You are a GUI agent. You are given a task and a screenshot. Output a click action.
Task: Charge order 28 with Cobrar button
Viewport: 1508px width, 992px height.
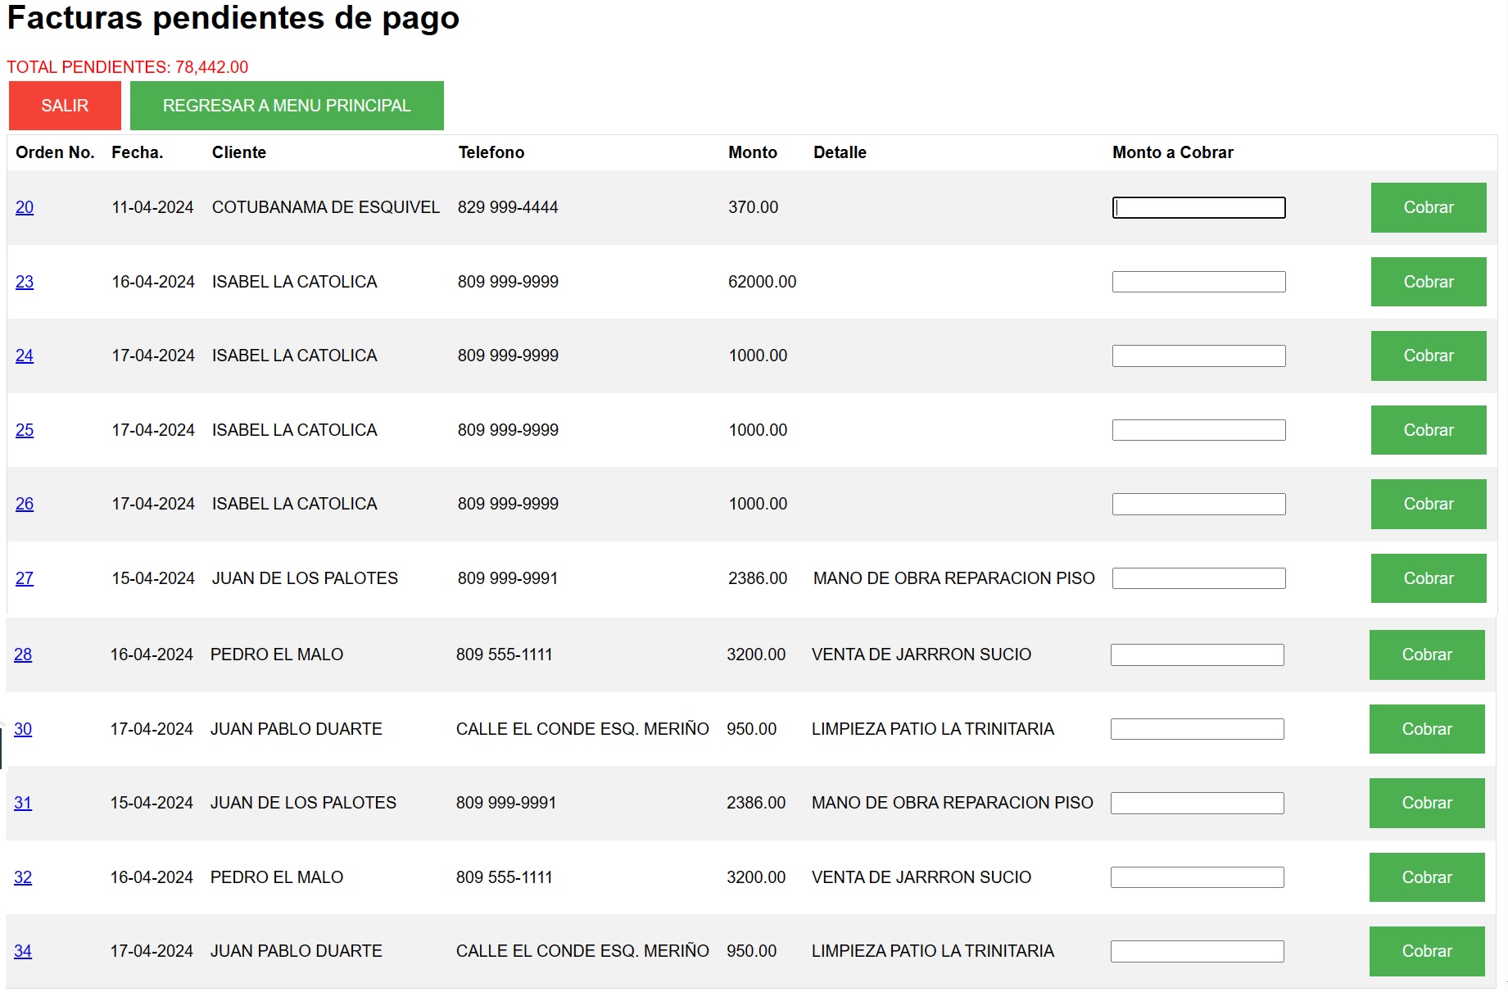1426,655
